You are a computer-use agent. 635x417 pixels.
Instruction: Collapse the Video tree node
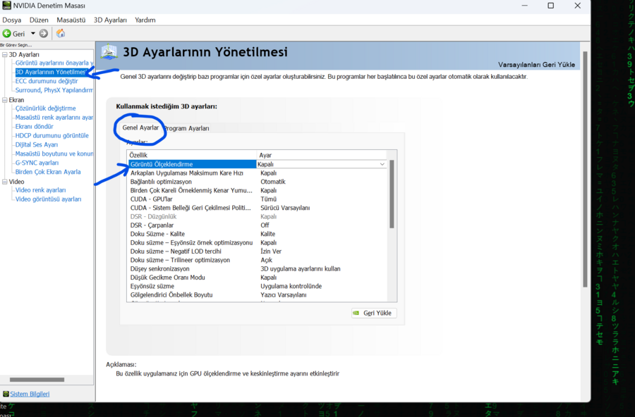tap(5, 182)
